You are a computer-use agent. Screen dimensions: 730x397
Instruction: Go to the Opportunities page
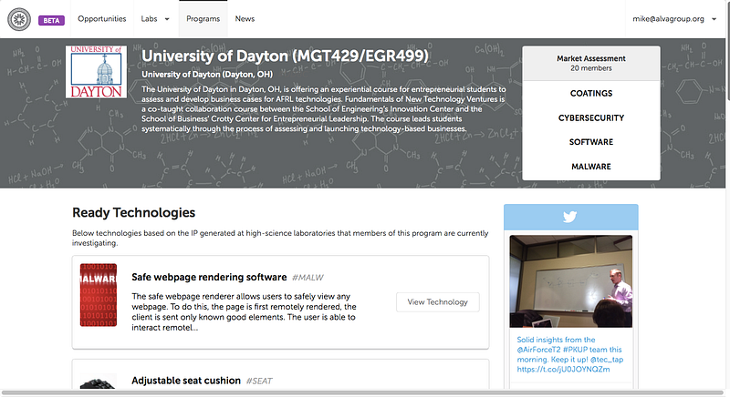[x=102, y=19]
